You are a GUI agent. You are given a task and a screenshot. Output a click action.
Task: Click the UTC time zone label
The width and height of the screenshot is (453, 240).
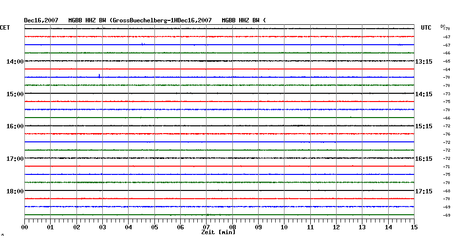pyautogui.click(x=426, y=28)
